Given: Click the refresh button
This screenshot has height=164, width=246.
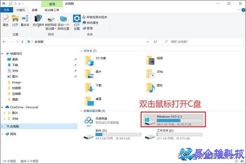Looking at the screenshot, I should (x=155, y=42).
